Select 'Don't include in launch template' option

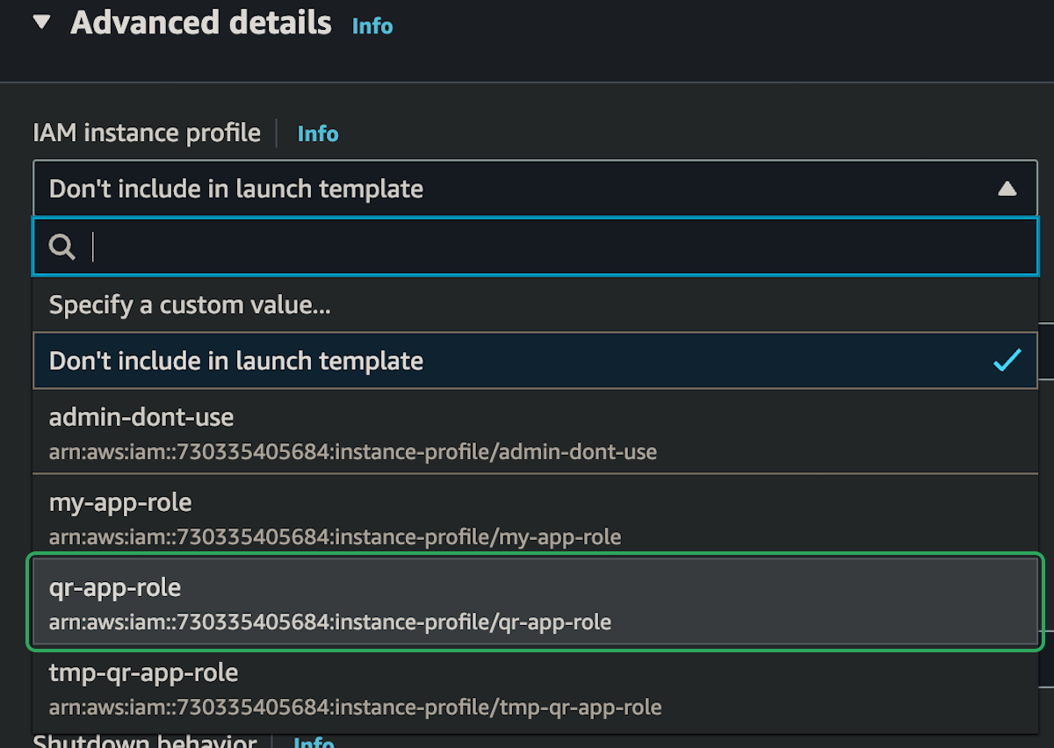point(536,361)
